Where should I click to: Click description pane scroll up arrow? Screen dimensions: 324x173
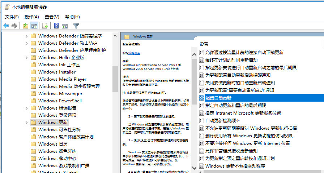194,54
